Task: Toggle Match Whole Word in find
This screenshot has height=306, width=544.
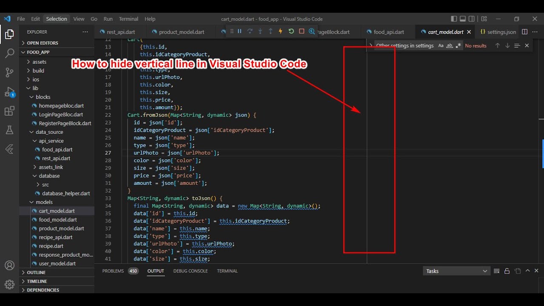Action: [x=449, y=45]
